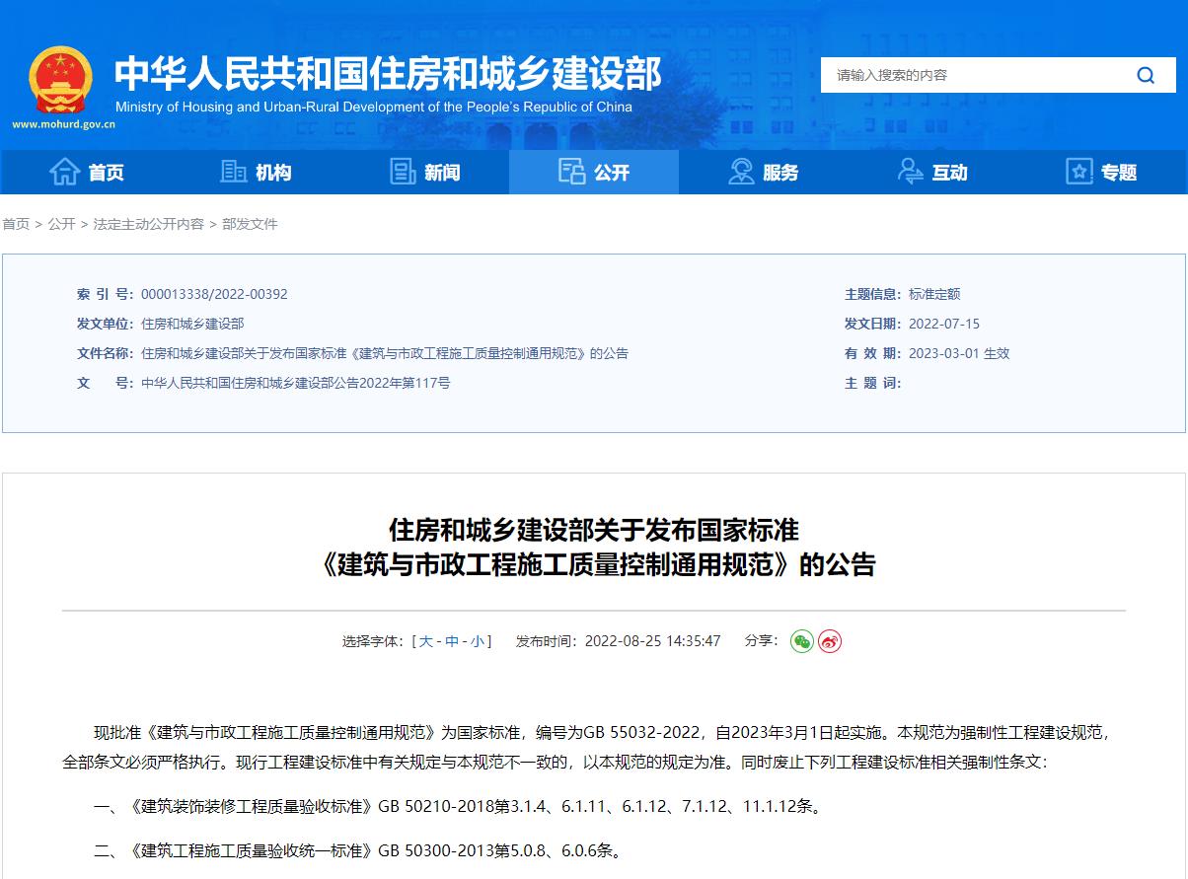1188x879 pixels.
Task: Open the 首页 navigation tab
Action: (x=85, y=172)
